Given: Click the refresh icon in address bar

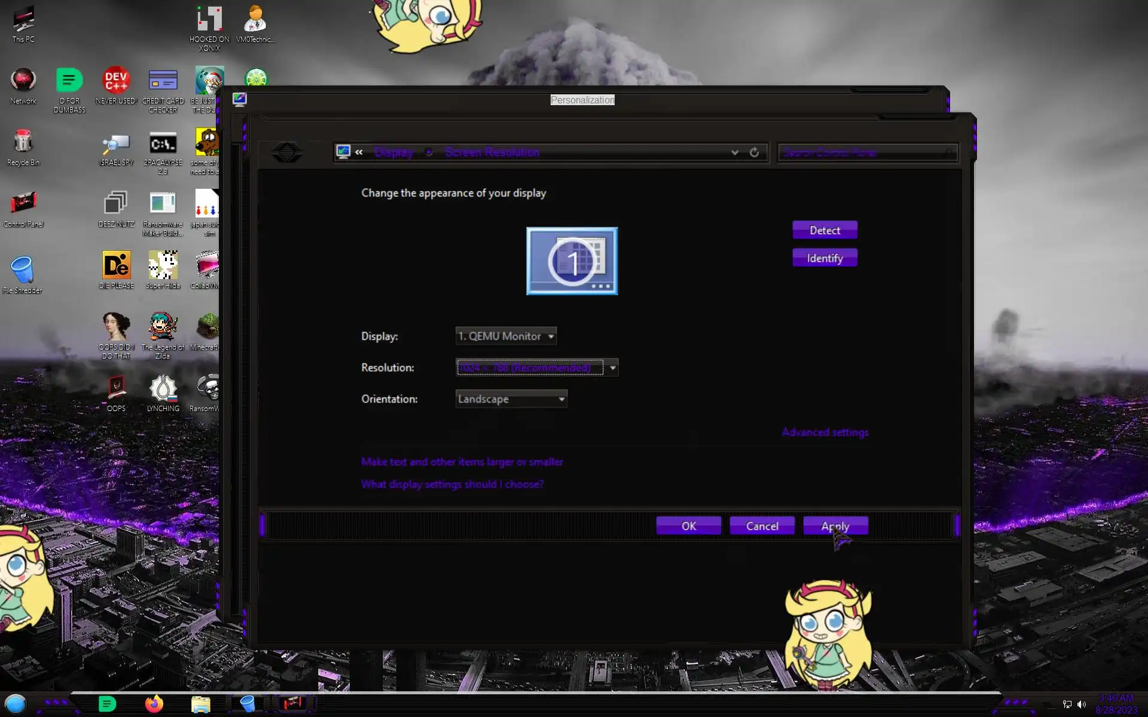Looking at the screenshot, I should click(754, 152).
